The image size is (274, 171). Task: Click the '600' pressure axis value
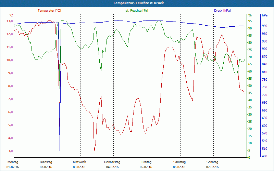264,126
